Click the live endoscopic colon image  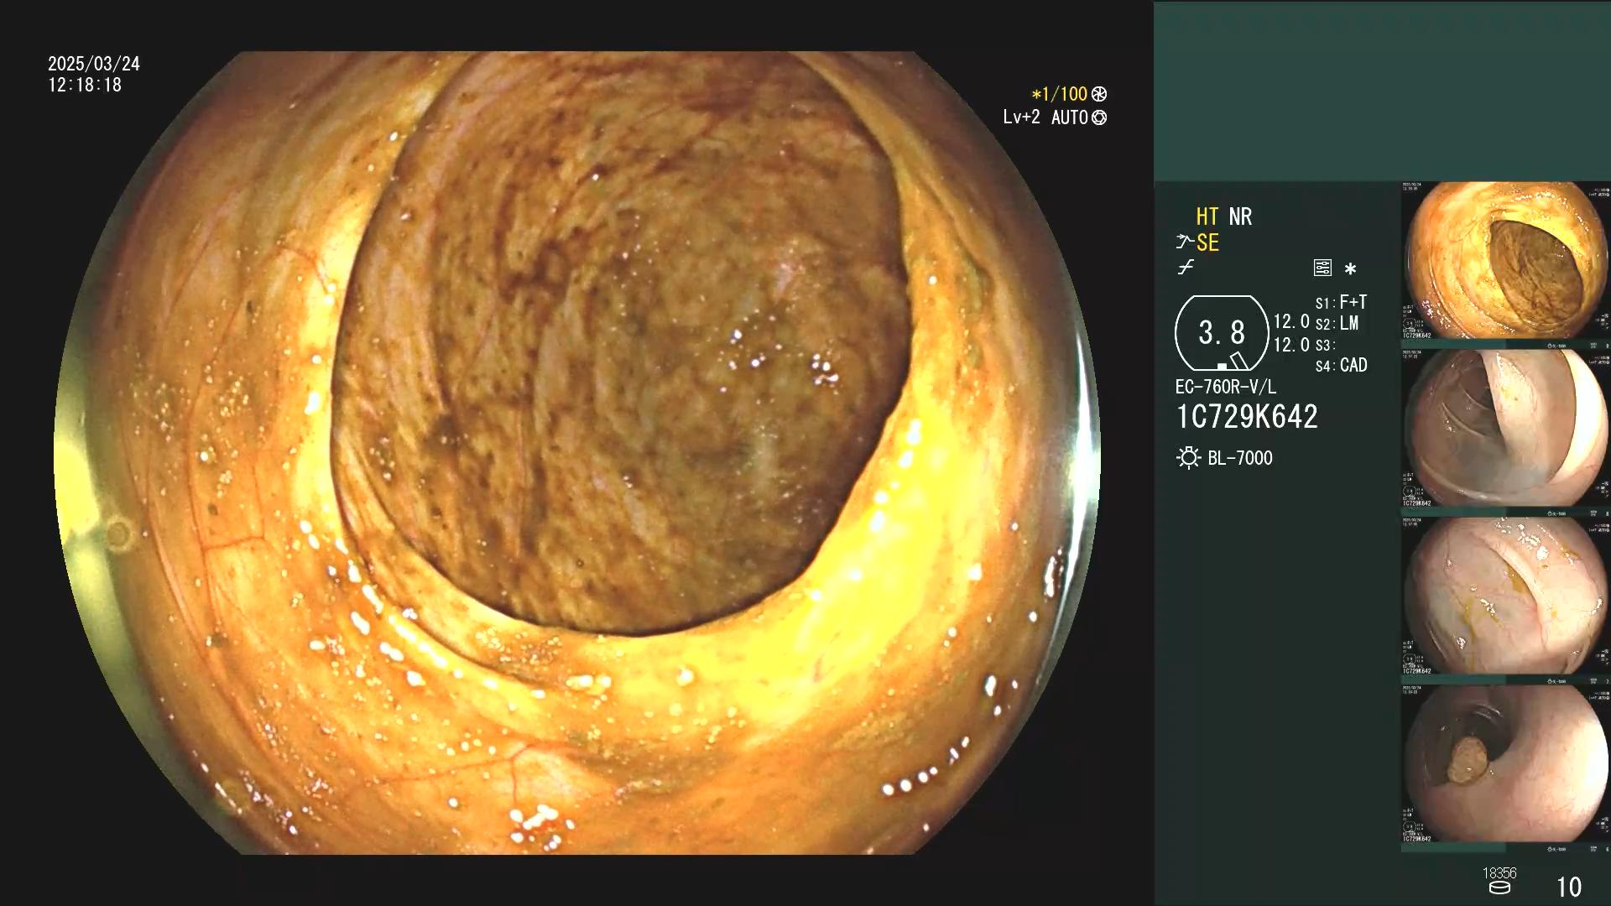[x=577, y=453]
